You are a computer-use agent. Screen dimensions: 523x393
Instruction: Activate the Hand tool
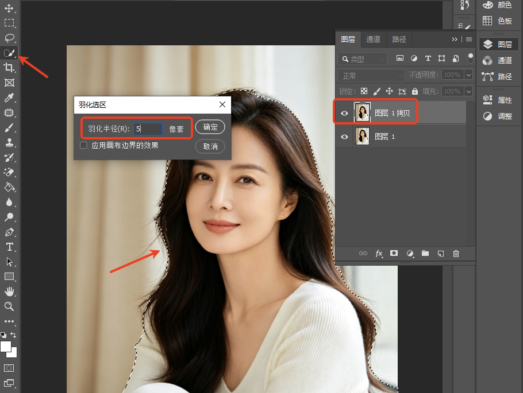coord(9,291)
